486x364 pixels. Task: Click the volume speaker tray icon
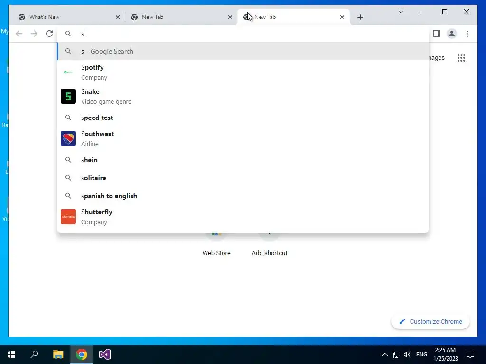coord(407,355)
